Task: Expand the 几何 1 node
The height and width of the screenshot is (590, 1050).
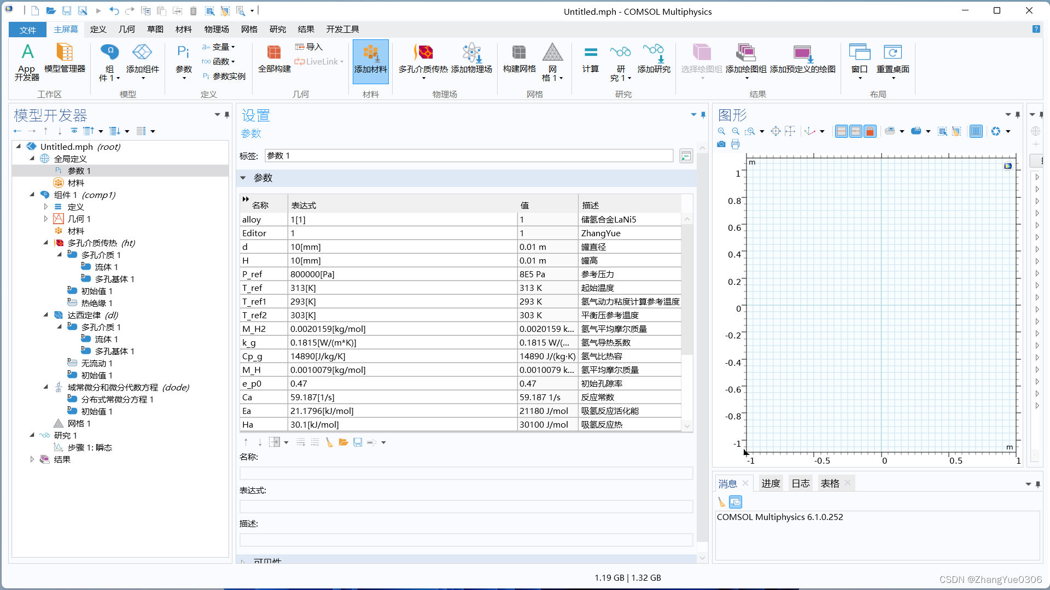Action: [x=46, y=219]
